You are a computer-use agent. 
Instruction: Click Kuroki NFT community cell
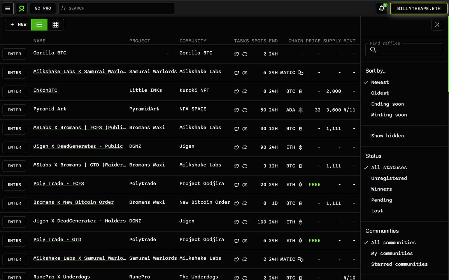(x=194, y=90)
